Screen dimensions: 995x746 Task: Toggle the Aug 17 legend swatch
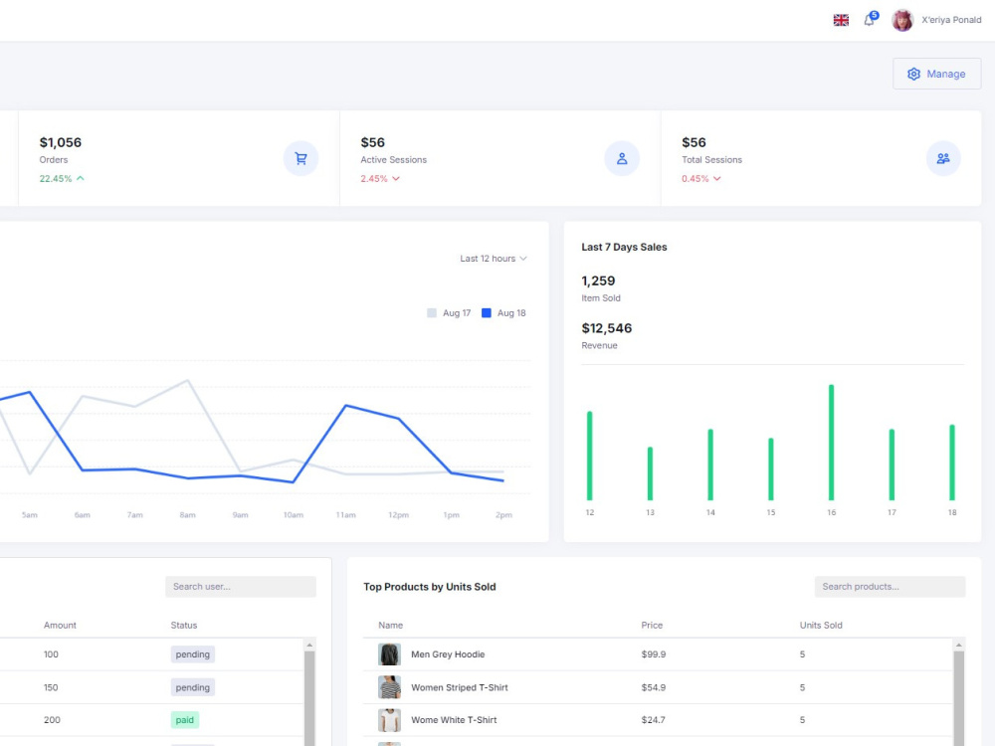click(432, 312)
